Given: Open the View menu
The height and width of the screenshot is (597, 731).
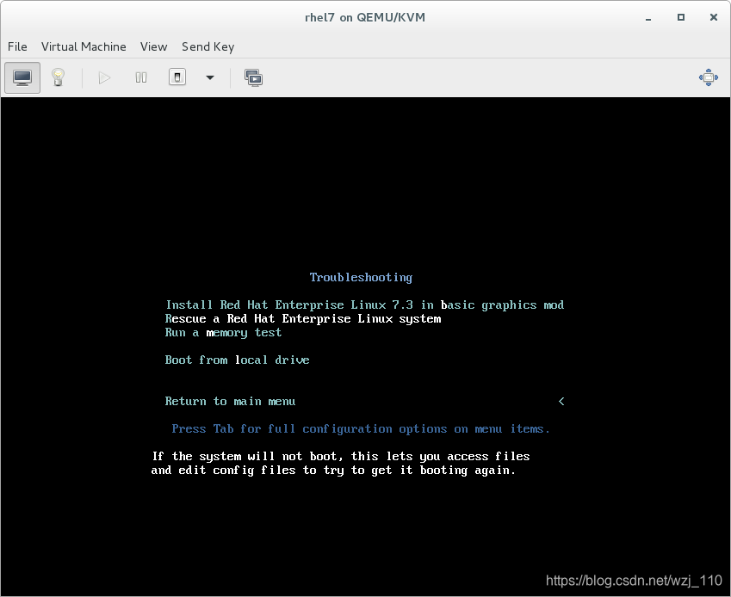Looking at the screenshot, I should click(x=153, y=46).
